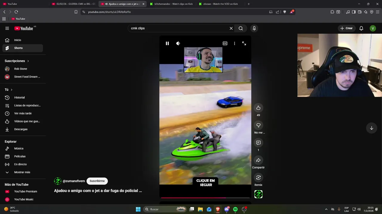Open the Short's sound channel thumbnail
Screen dimensions: 382x214
click(258, 194)
